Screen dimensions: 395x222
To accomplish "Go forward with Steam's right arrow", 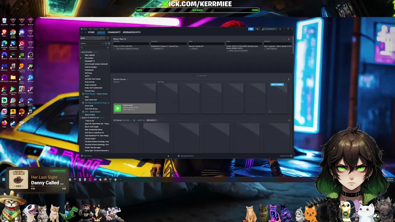I will 85,32.
